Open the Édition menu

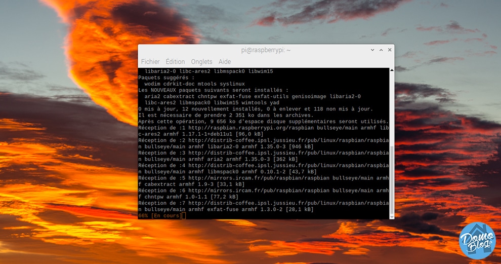coord(175,61)
